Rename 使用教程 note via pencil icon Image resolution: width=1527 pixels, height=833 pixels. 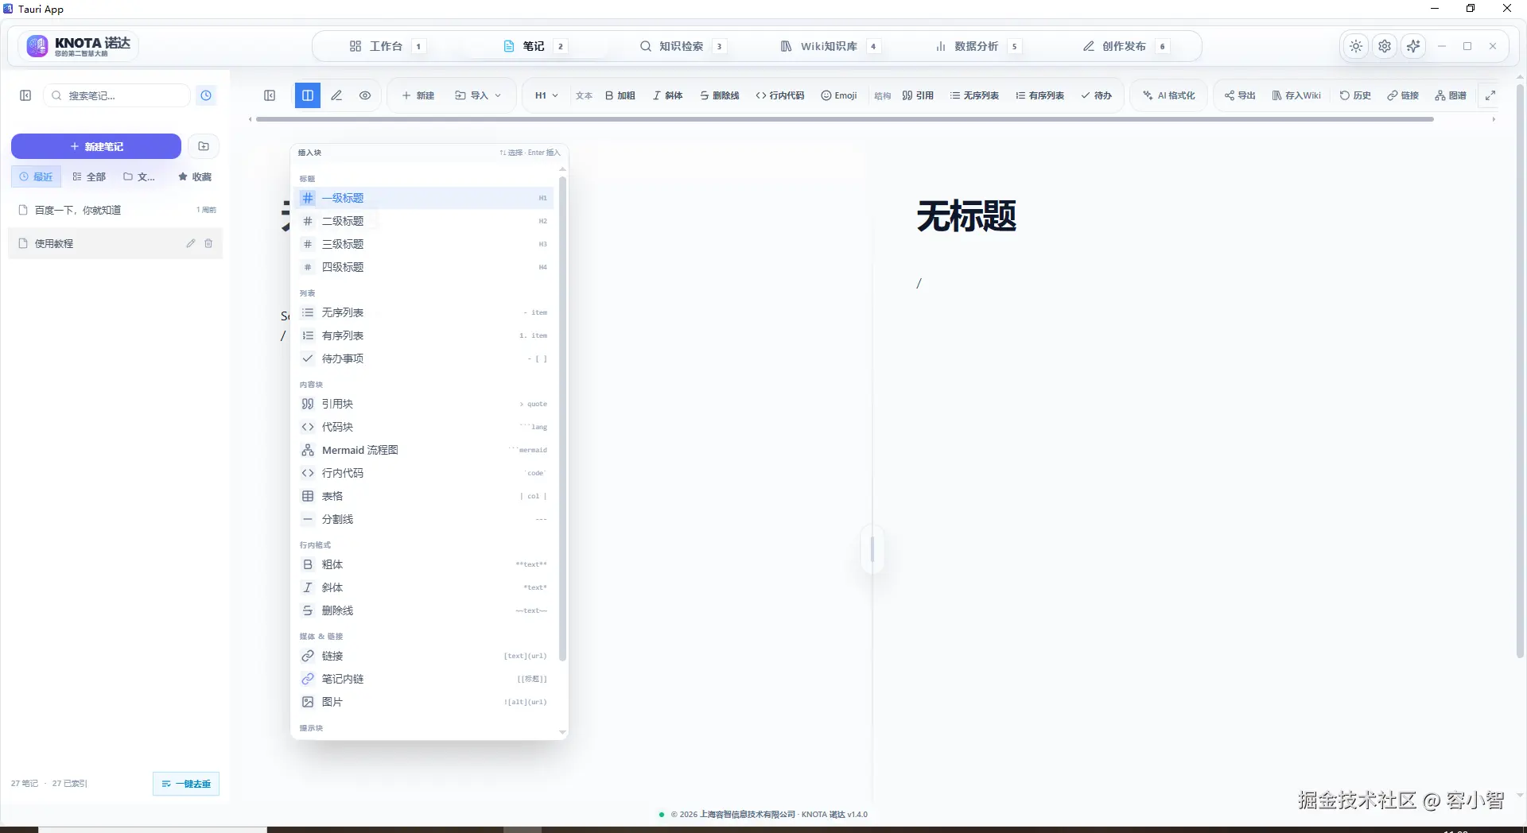tap(191, 243)
